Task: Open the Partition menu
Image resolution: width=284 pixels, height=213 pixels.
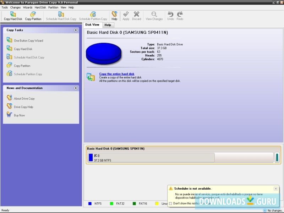Action: (53, 7)
